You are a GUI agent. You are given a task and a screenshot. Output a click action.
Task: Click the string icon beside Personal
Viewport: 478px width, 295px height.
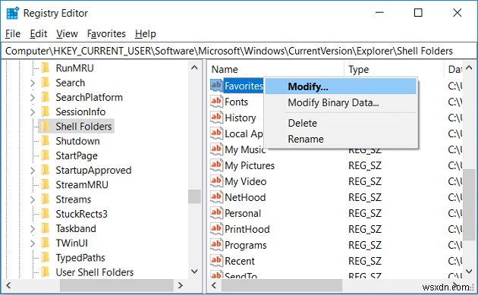216,212
